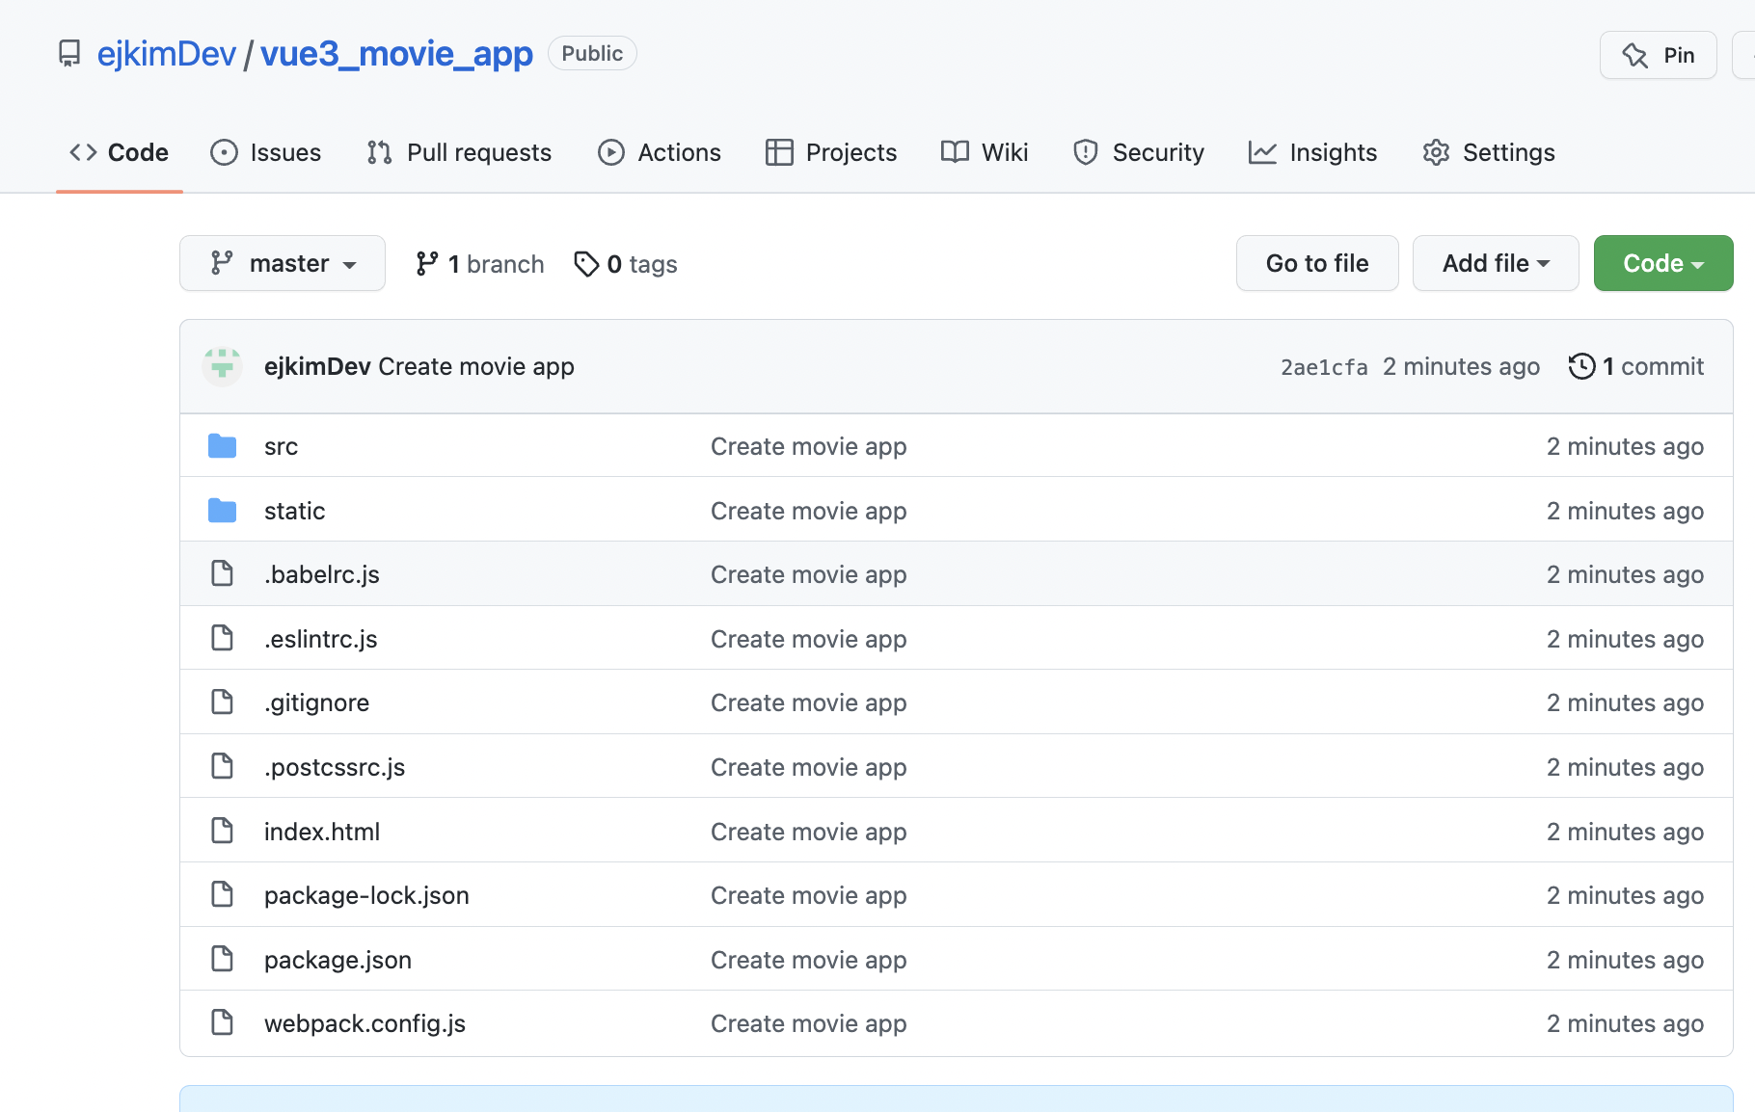Screen dimensions: 1755x1112
Task: Click the file icon for package-lock.json
Action: [223, 894]
